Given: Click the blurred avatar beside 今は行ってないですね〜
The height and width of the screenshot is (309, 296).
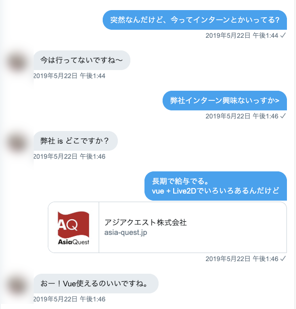Looking at the screenshot, I should (17, 63).
